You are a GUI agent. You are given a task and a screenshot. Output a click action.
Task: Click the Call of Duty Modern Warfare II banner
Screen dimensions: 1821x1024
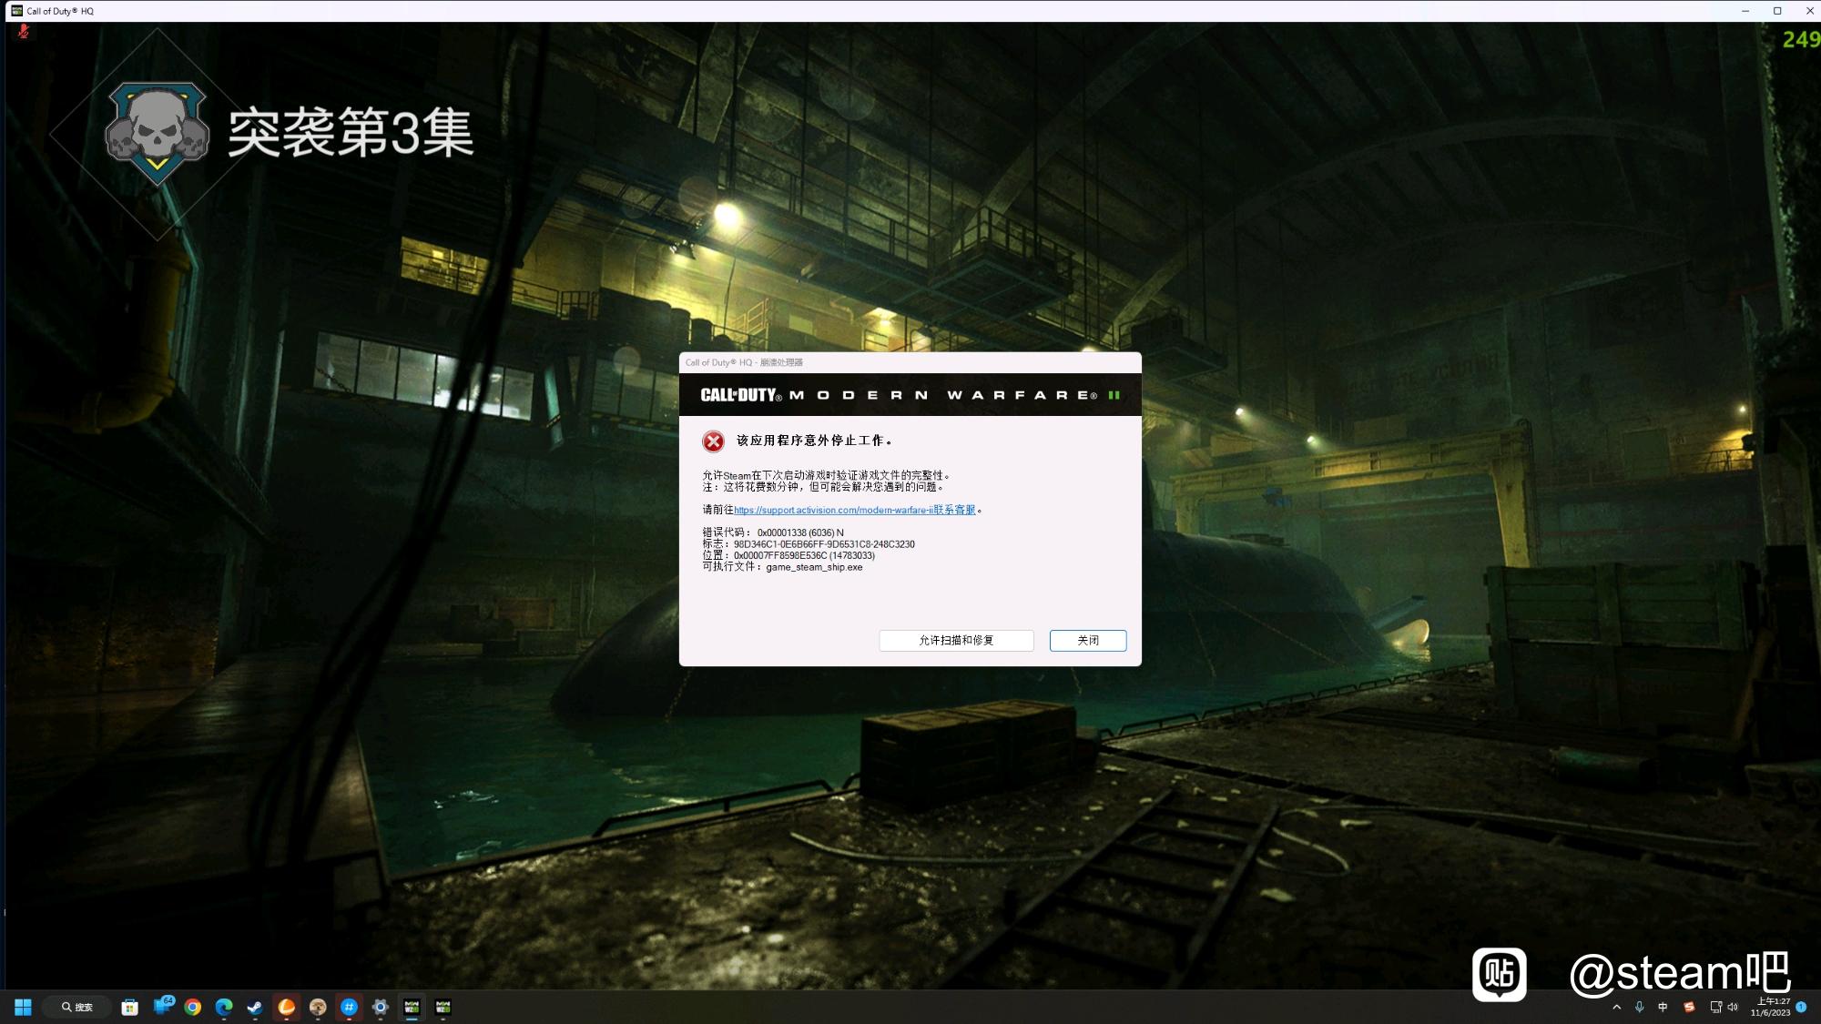910,395
